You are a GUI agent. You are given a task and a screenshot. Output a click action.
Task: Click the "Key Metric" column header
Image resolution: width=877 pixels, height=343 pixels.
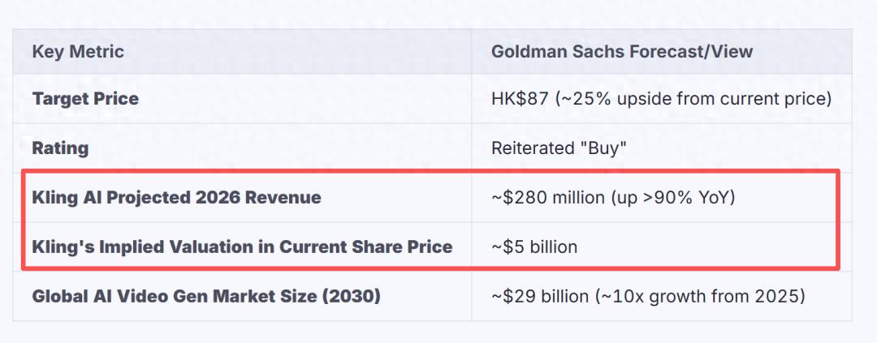pos(78,52)
